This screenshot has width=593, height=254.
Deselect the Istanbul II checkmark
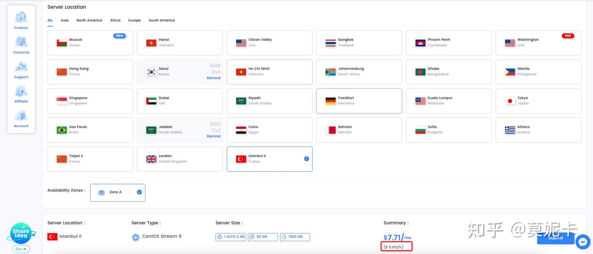coord(306,158)
